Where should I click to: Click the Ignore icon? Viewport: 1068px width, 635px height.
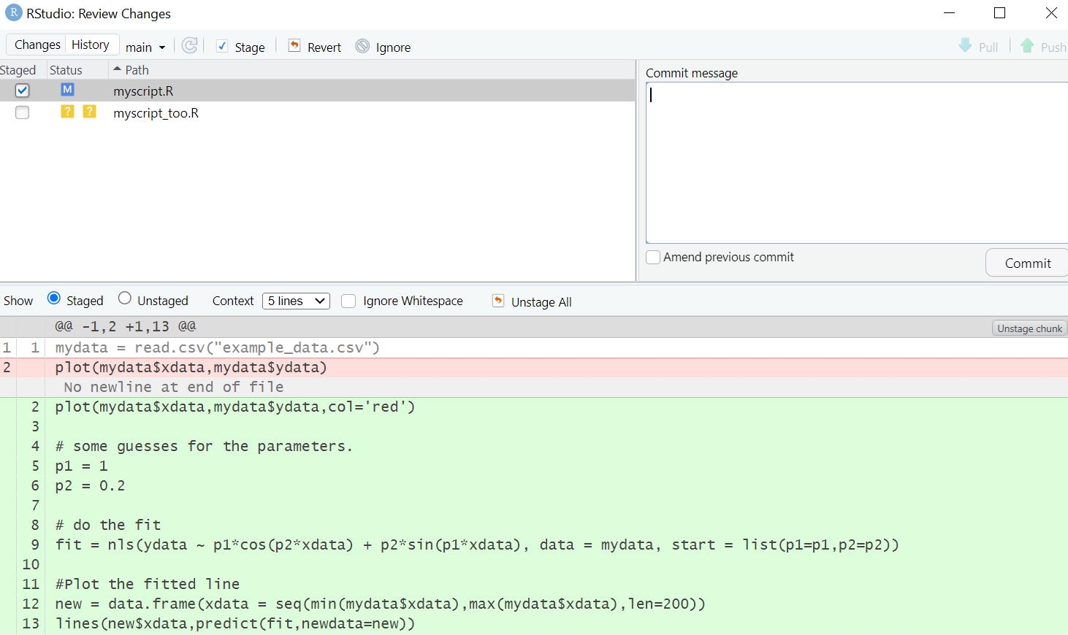362,46
